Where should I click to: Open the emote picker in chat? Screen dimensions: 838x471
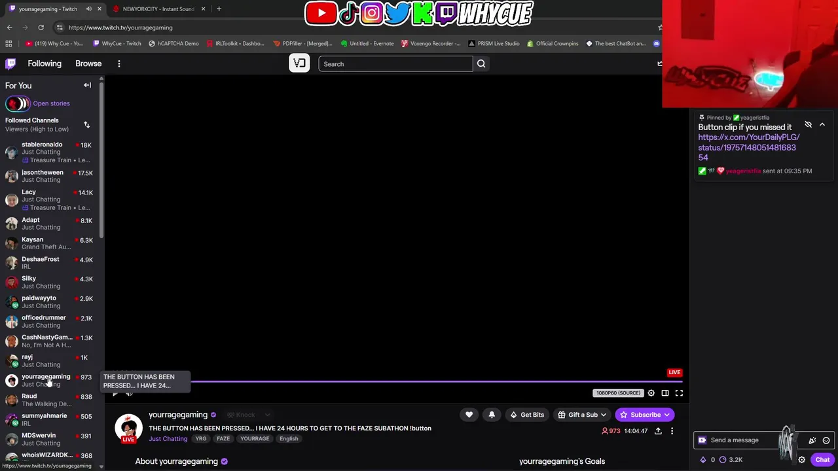coord(826,440)
